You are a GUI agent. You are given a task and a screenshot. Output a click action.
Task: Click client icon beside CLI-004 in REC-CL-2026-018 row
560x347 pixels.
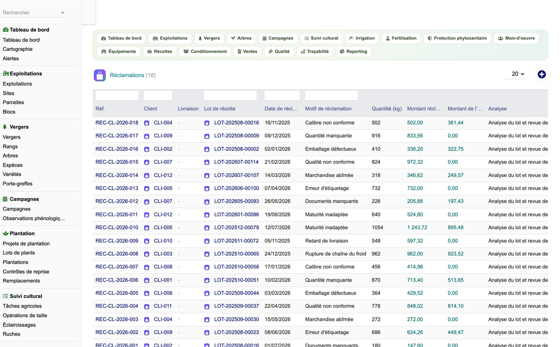[x=147, y=123]
